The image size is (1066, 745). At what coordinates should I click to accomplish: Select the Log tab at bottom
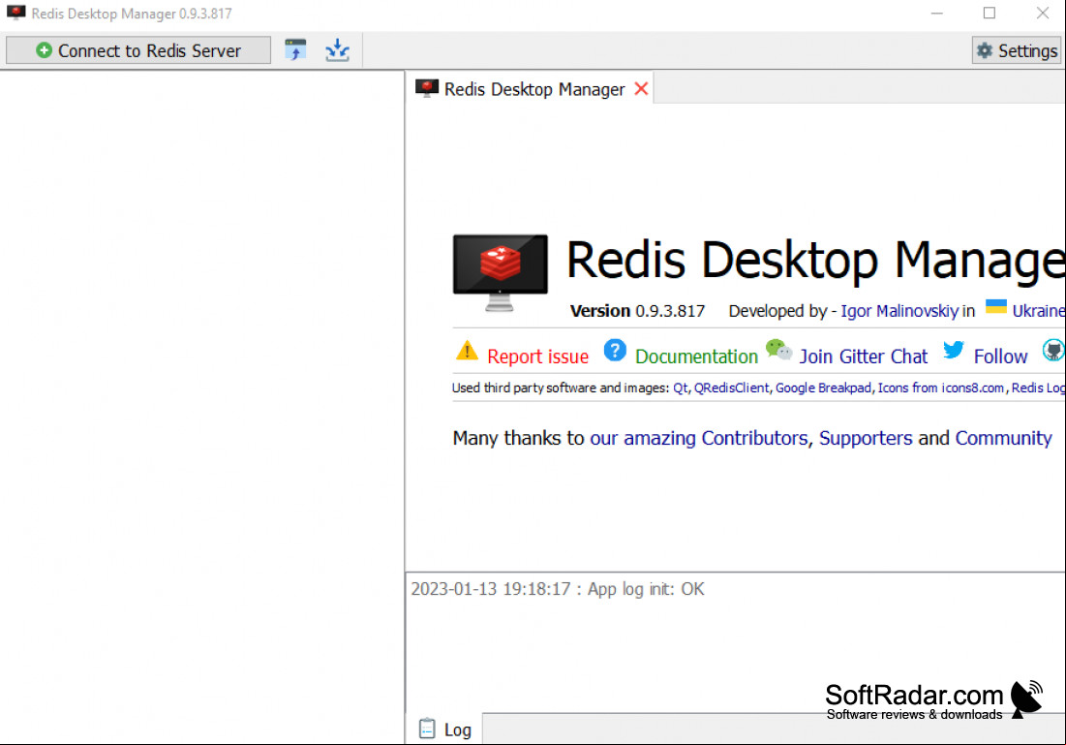click(x=444, y=729)
